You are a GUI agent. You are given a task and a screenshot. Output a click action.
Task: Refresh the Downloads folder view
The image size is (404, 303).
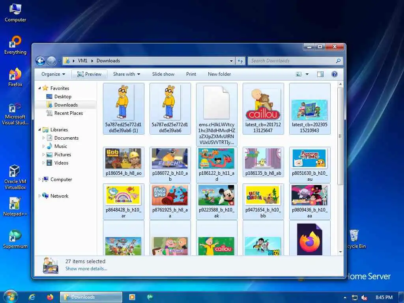tap(240, 61)
